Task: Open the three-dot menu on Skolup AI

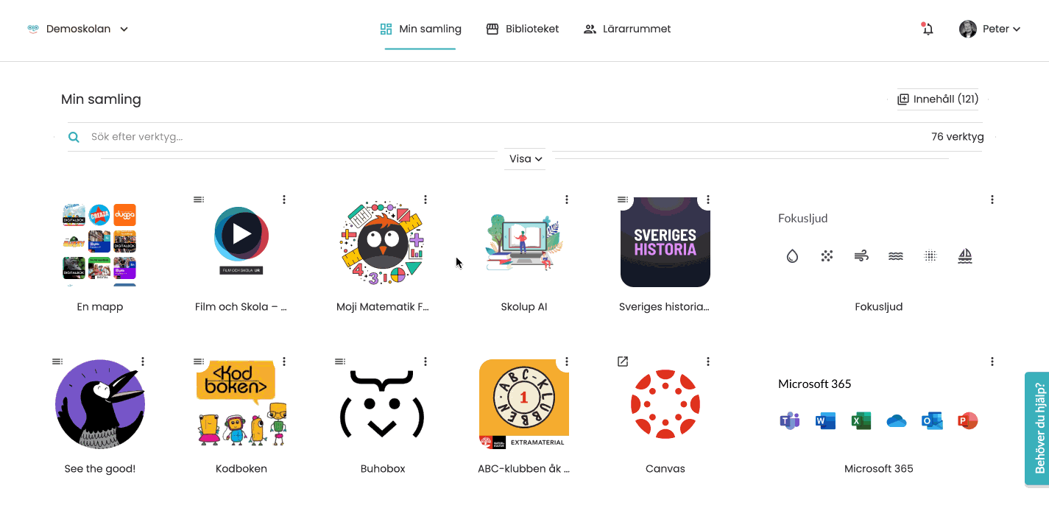Action: pyautogui.click(x=567, y=200)
